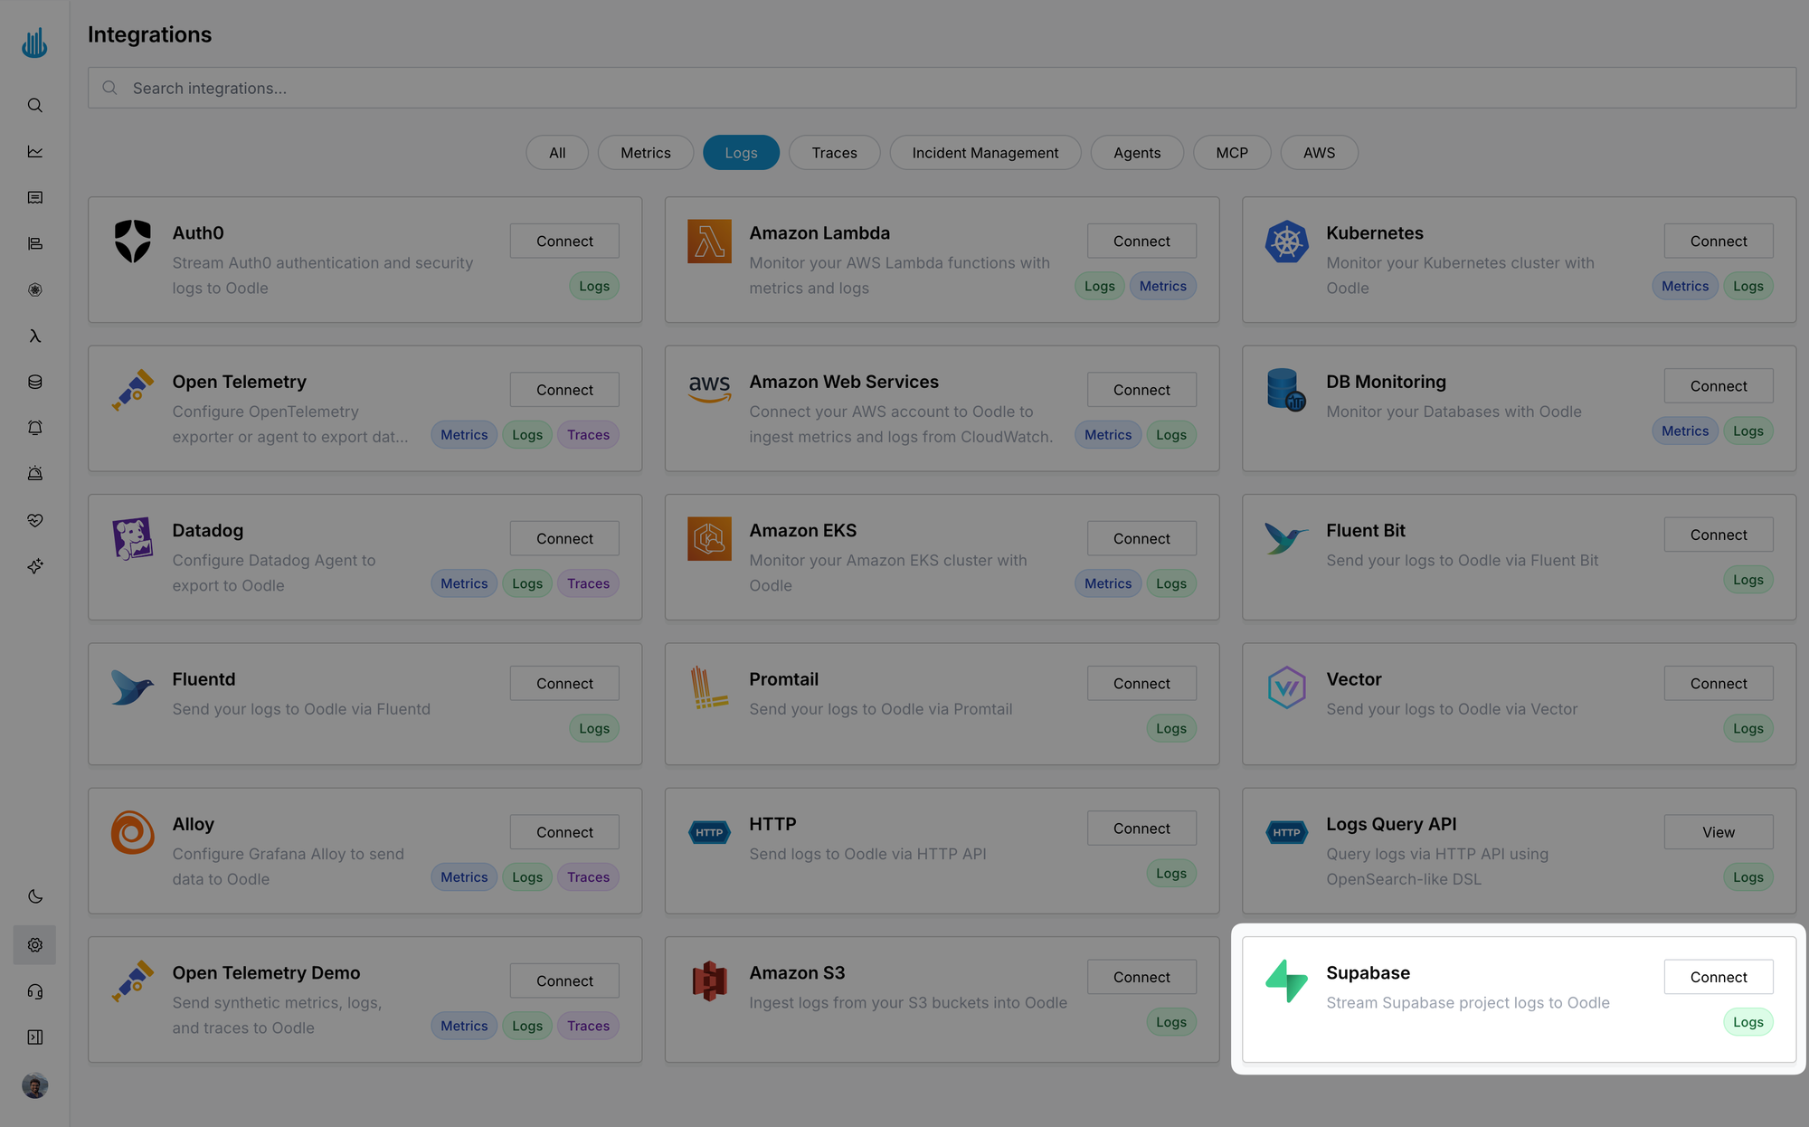The image size is (1809, 1127).
Task: Select the AWS filter tab
Action: click(x=1318, y=153)
